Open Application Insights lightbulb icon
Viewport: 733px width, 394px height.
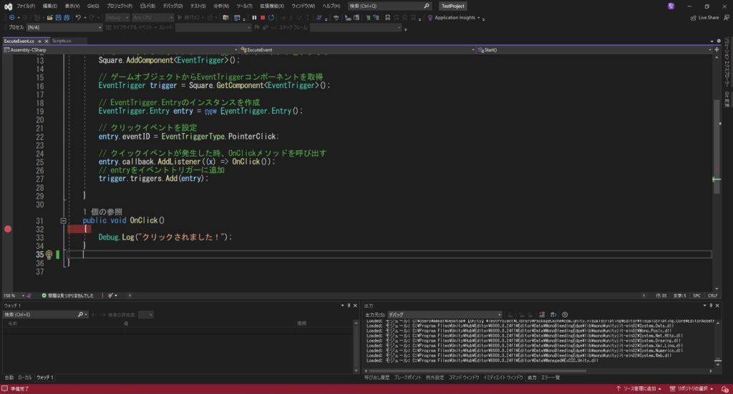(x=430, y=18)
